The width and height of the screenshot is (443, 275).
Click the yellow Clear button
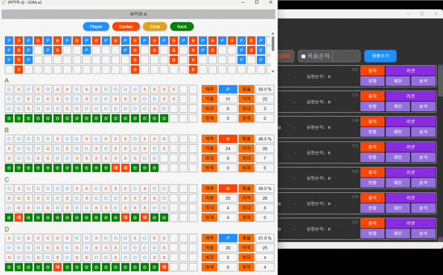155,26
